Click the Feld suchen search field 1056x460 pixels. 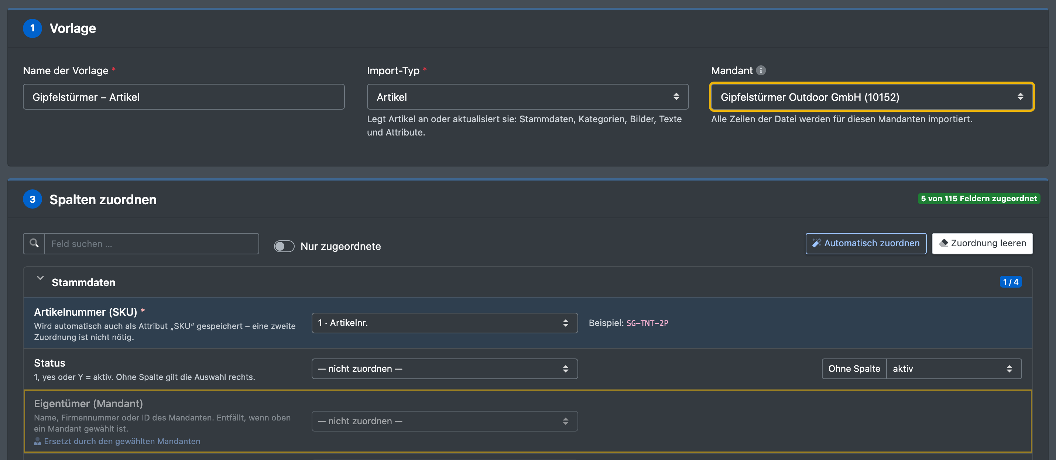click(152, 244)
